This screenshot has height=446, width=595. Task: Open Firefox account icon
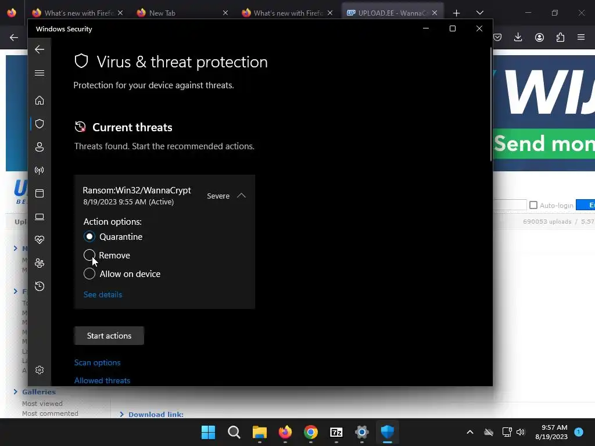click(x=539, y=37)
